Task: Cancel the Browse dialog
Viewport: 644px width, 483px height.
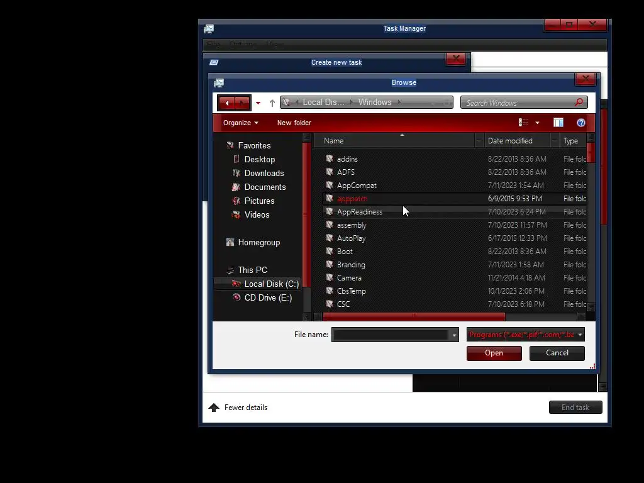Action: click(x=557, y=353)
